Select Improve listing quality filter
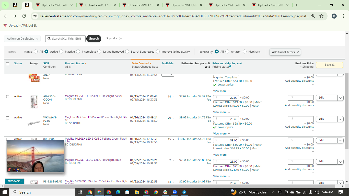Viewport: 349px width, 196px height. click(x=158, y=52)
